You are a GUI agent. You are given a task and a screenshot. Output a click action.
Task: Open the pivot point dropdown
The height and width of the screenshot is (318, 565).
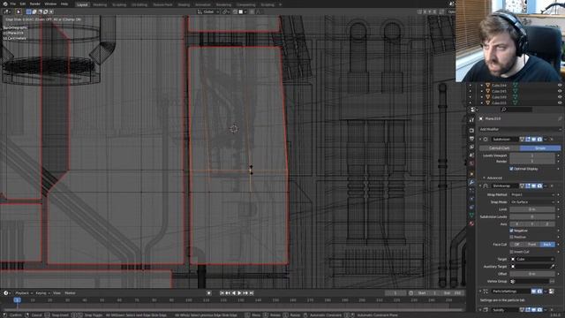[x=226, y=11]
